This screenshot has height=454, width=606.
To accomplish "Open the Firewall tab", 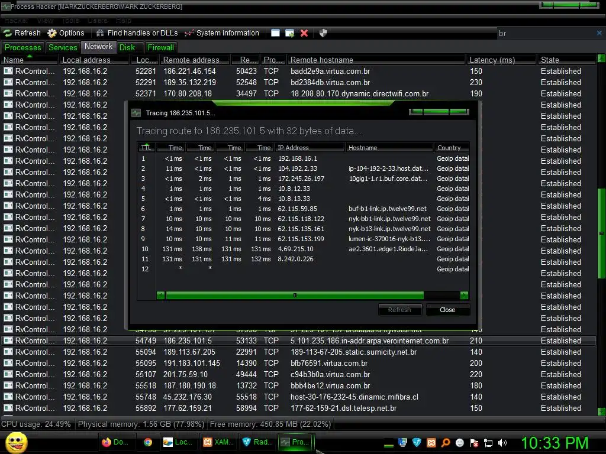I will point(161,47).
